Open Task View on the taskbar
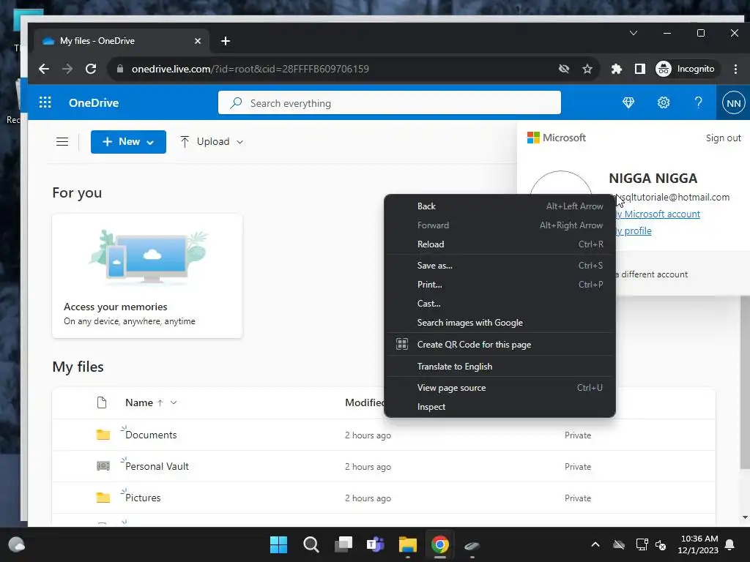Viewport: 750px width, 562px height. (344, 544)
